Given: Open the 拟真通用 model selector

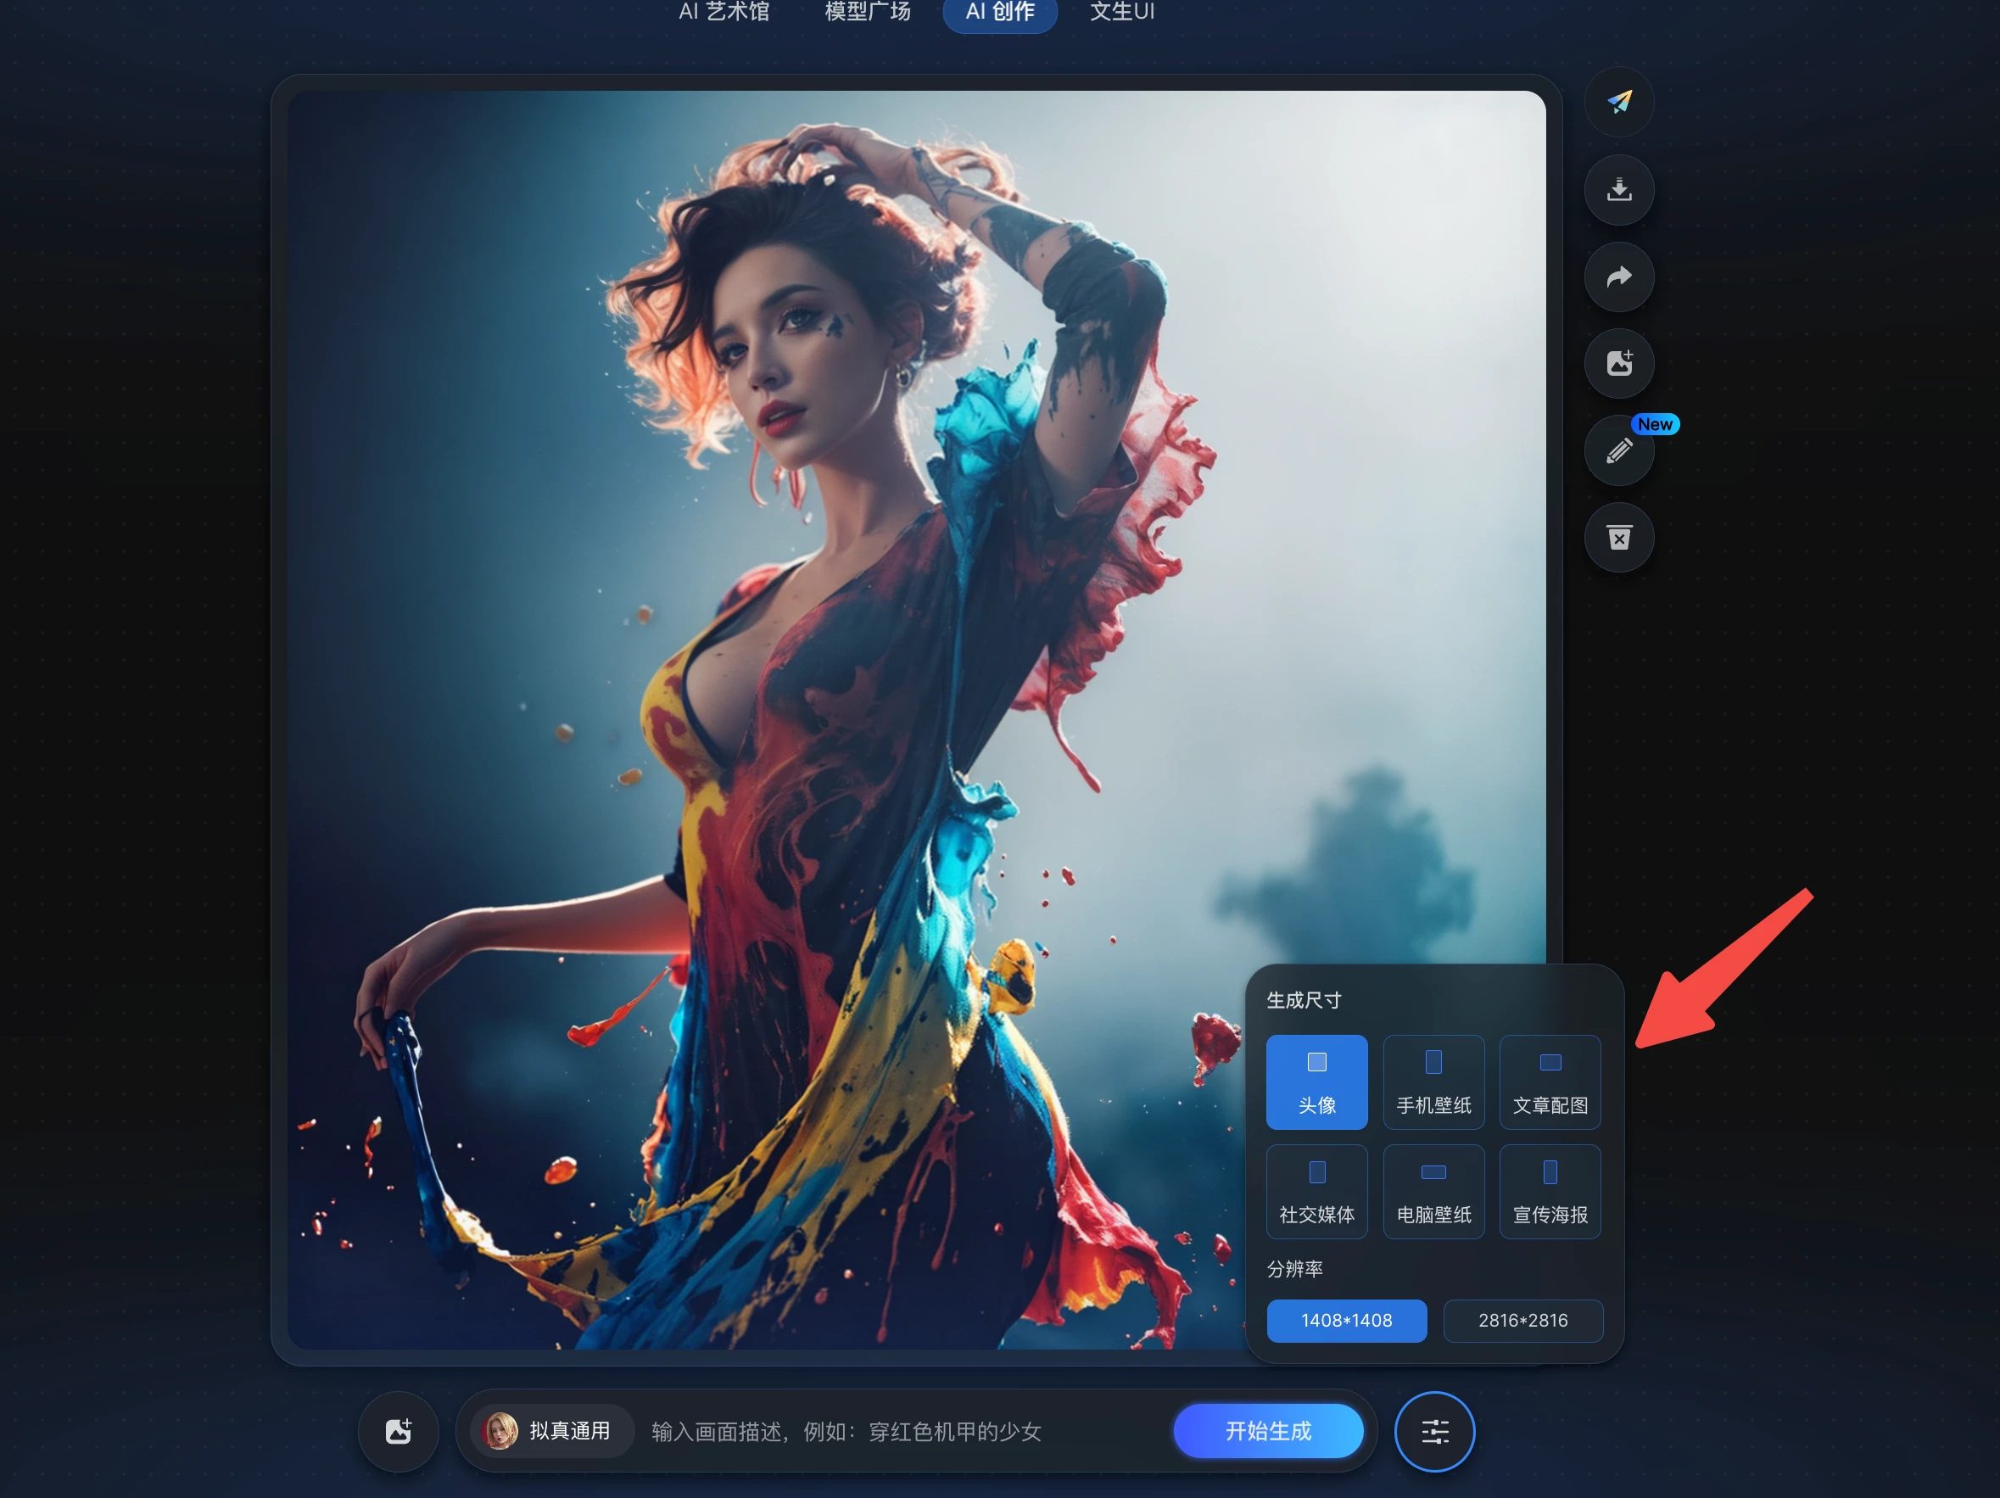Looking at the screenshot, I should (551, 1431).
